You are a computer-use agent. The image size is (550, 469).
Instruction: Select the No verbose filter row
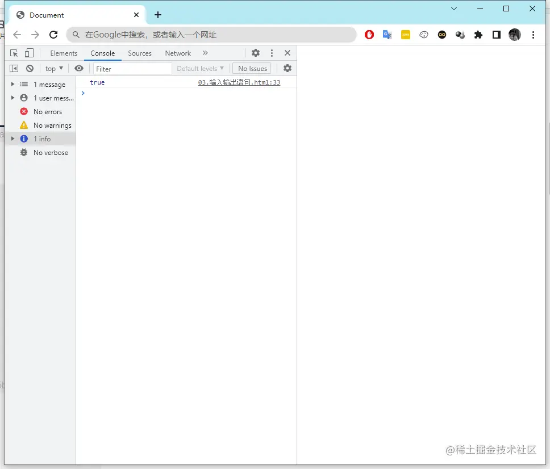click(x=41, y=153)
